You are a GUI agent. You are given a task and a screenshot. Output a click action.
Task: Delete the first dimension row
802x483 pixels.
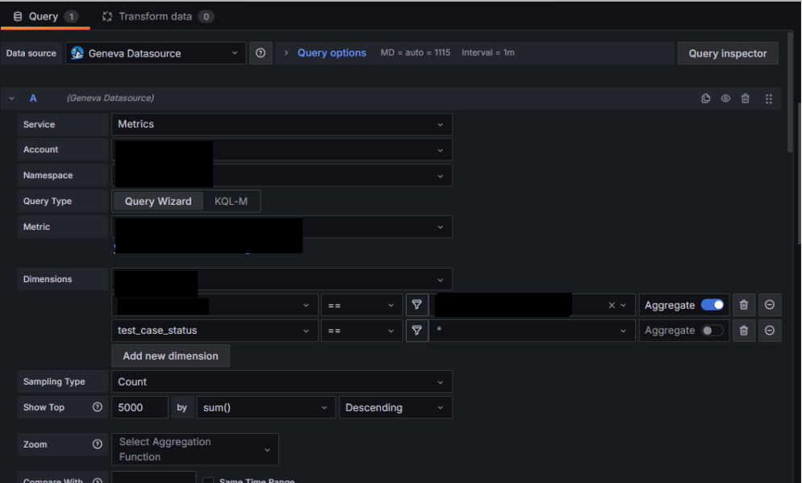(x=744, y=305)
